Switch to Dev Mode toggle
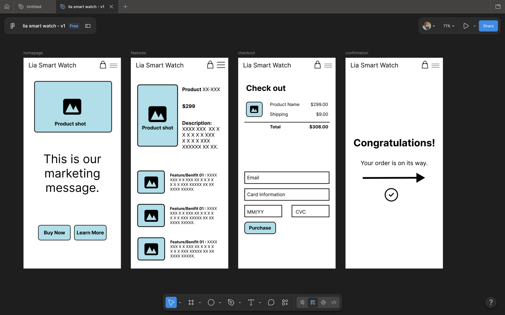The image size is (505, 315). pos(334,303)
